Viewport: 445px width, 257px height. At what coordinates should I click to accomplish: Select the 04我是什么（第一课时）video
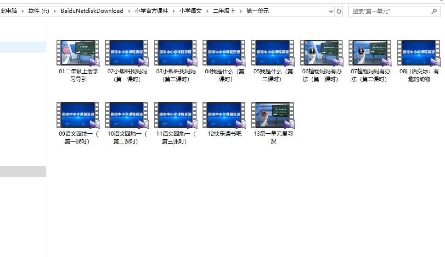click(x=224, y=53)
